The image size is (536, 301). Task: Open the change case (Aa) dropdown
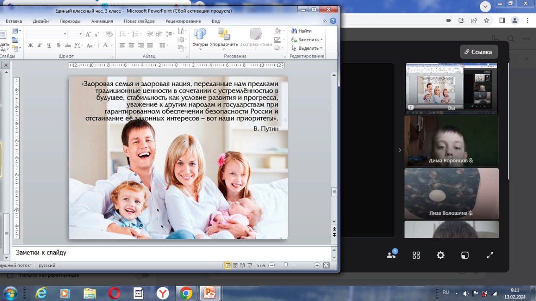click(91, 45)
